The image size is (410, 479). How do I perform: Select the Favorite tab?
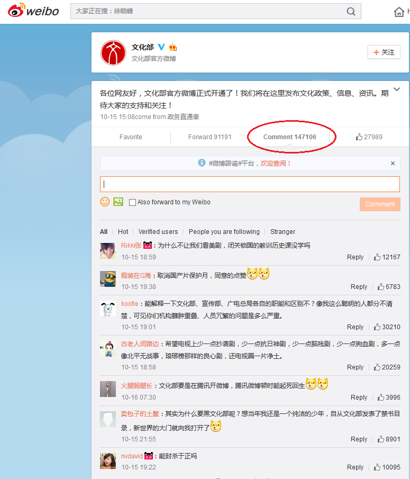pyautogui.click(x=131, y=137)
